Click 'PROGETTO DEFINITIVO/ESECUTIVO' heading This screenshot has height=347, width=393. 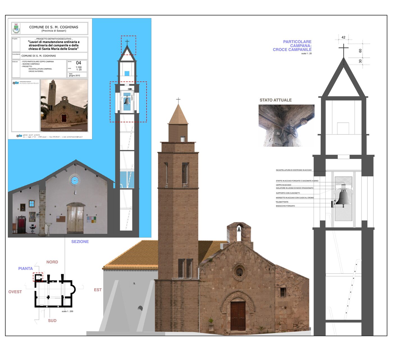point(54,39)
